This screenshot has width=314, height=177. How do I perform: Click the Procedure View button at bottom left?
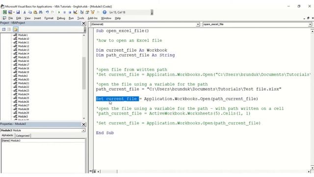click(x=90, y=172)
